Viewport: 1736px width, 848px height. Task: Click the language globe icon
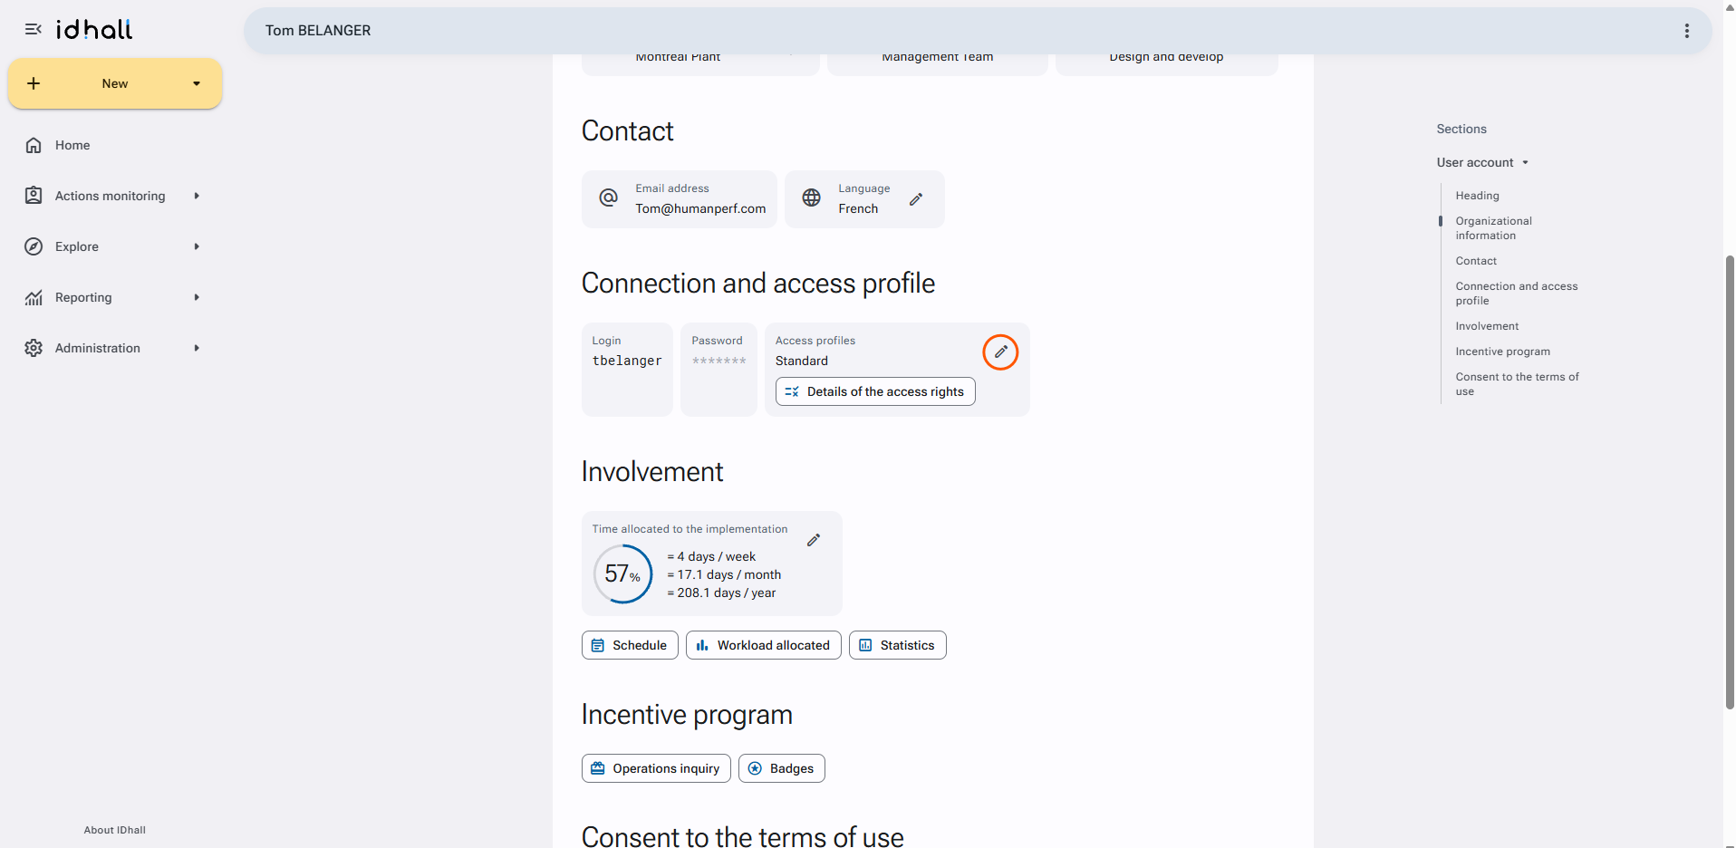coord(812,198)
